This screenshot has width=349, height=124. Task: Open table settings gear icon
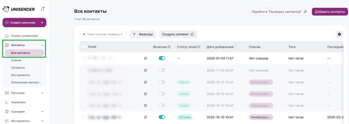tap(339, 34)
